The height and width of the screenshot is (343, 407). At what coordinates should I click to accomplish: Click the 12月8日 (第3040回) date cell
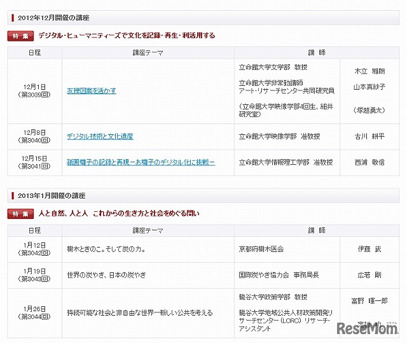click(x=34, y=137)
